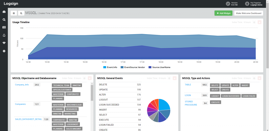269x131 pixels.
Task: Open settings gear of MSSQL General Events
Action: pos(169,78)
